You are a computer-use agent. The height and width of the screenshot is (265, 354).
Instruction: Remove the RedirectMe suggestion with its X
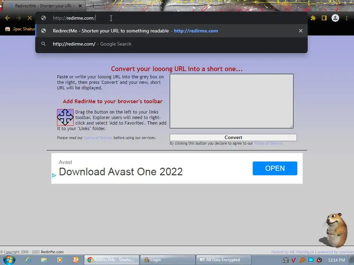coord(301,31)
